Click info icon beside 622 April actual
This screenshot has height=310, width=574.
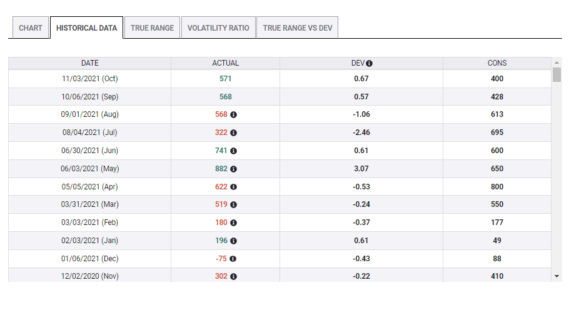[x=234, y=187]
